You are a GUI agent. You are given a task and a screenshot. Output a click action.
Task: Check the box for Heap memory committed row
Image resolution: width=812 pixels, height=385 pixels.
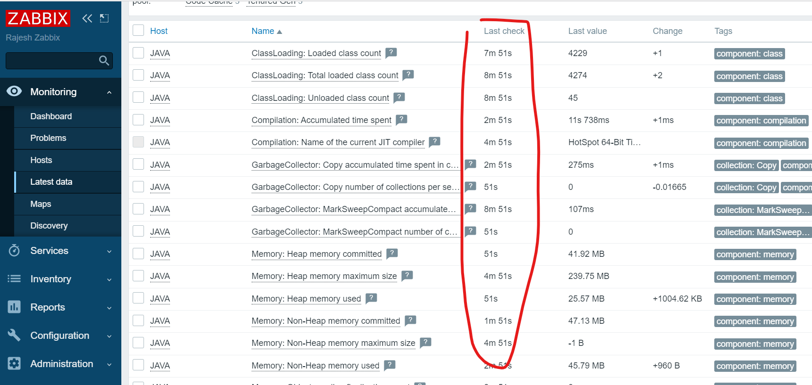coord(138,254)
